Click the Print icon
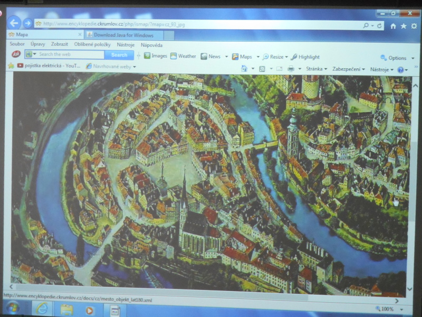 pos(291,69)
